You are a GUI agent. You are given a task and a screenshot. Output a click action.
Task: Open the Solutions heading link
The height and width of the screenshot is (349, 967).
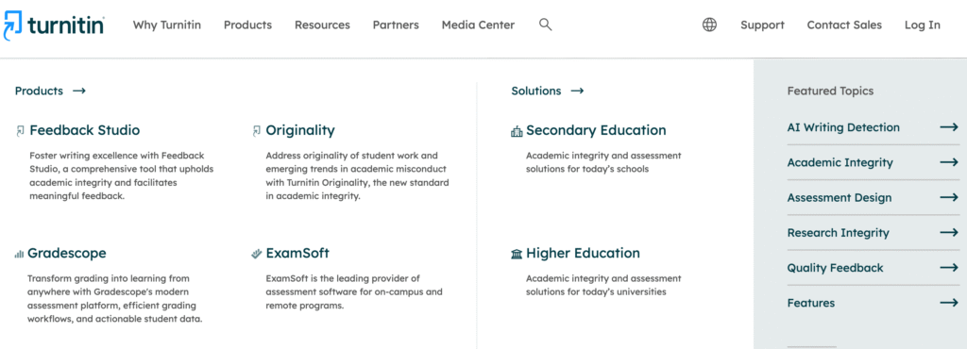(547, 91)
